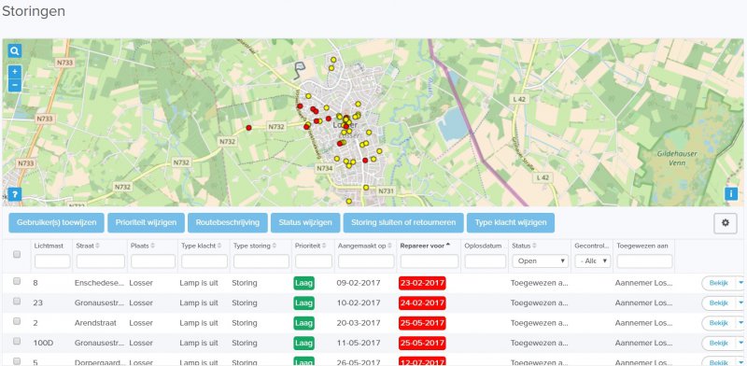This screenshot has height=366, width=747.
Task: Click the 09-02-2017 created date cell
Action: [x=359, y=283]
